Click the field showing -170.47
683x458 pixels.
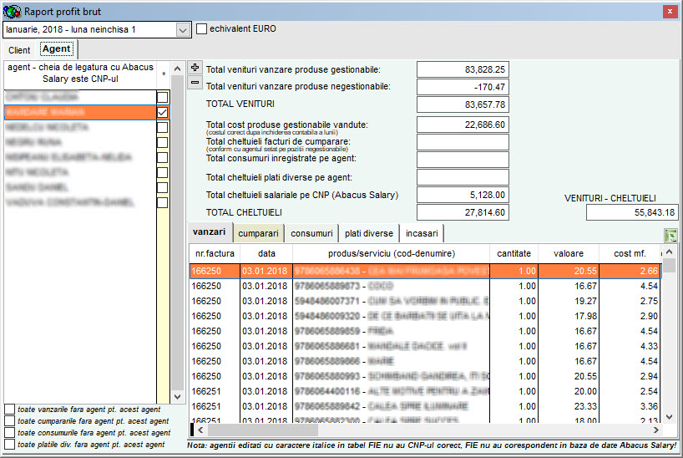(463, 87)
